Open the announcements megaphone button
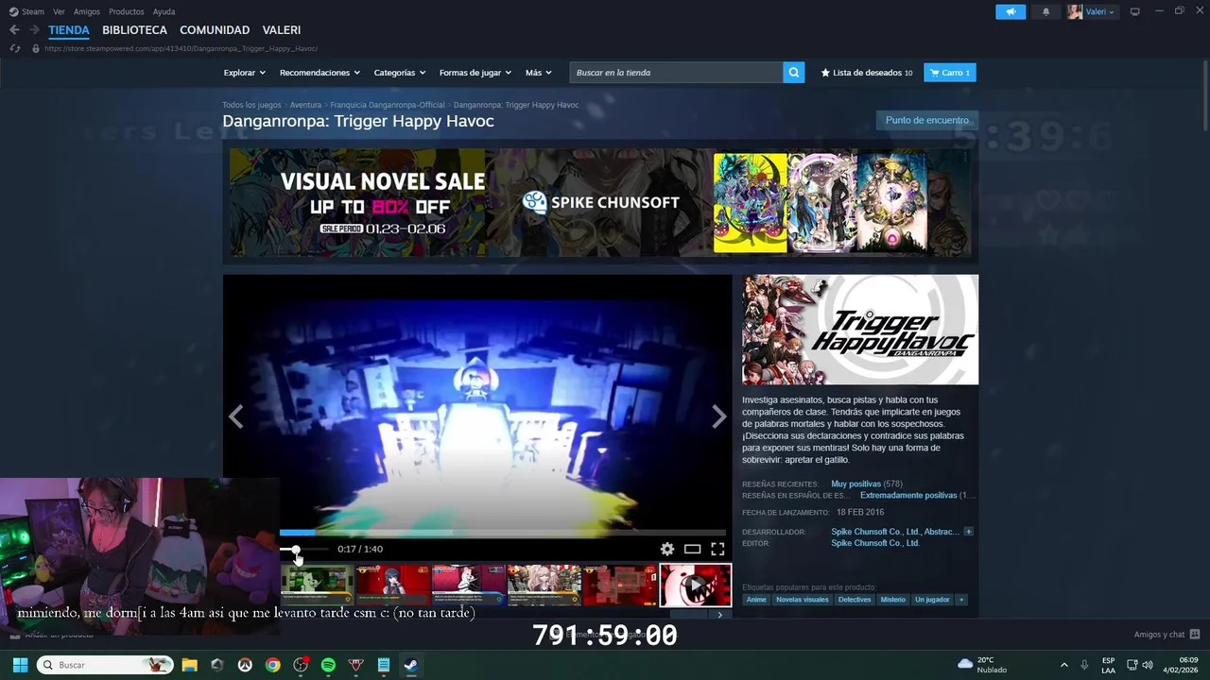 pyautogui.click(x=1011, y=12)
